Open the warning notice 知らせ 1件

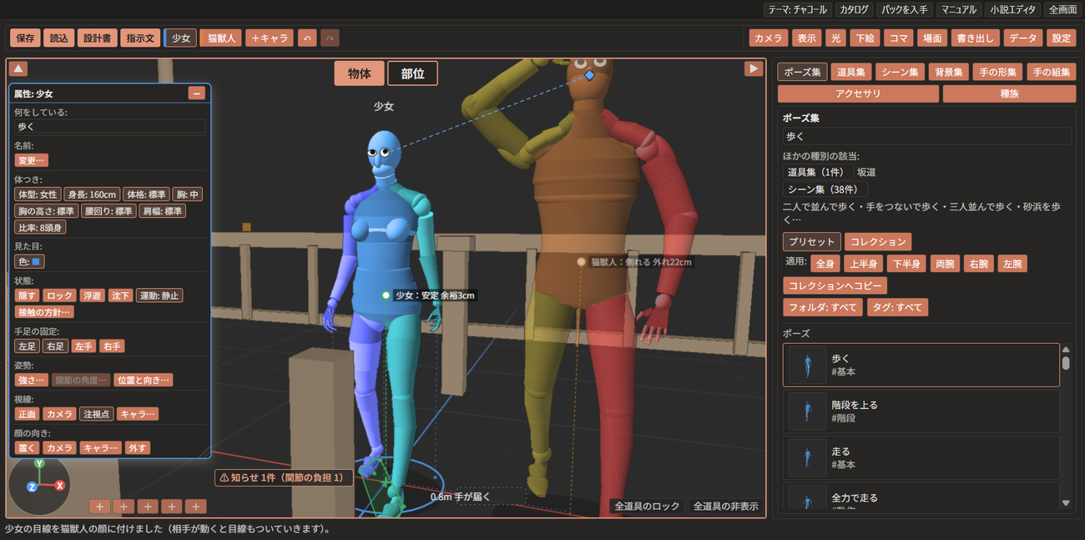(x=285, y=477)
